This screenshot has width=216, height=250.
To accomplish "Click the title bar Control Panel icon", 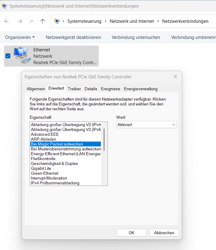I will coord(4,6).
